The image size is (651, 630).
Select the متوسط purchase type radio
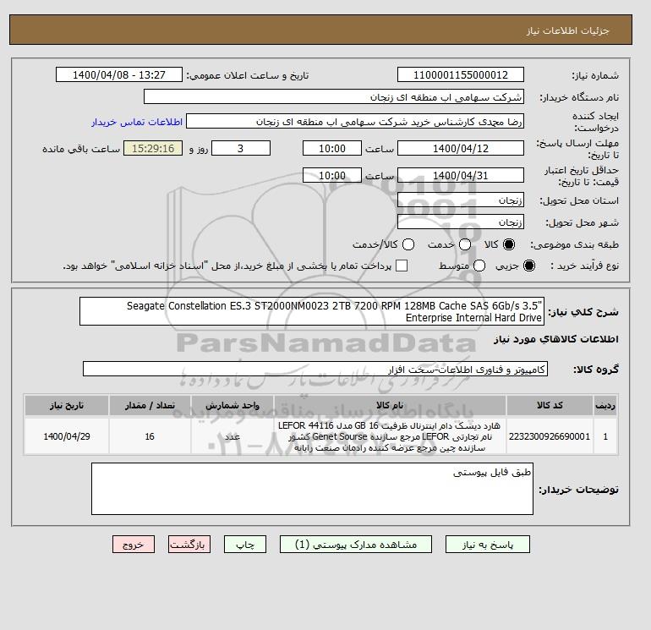pos(479,266)
